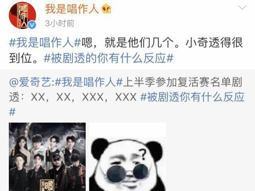Tap the blue verified V badge
The height and width of the screenshot is (191, 255).
[32, 25]
